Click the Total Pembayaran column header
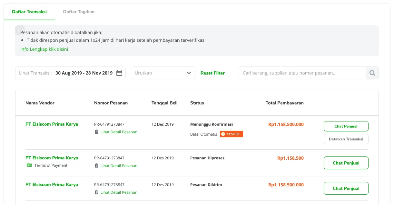The height and width of the screenshot is (205, 394). [x=285, y=103]
